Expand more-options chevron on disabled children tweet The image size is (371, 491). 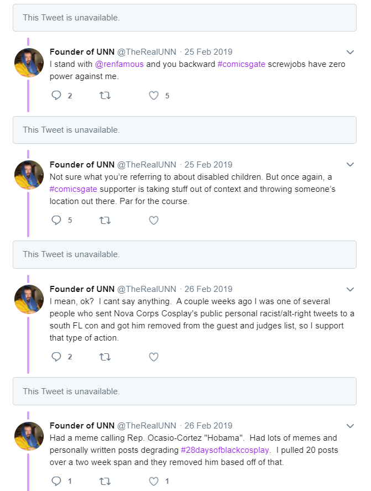click(x=350, y=164)
